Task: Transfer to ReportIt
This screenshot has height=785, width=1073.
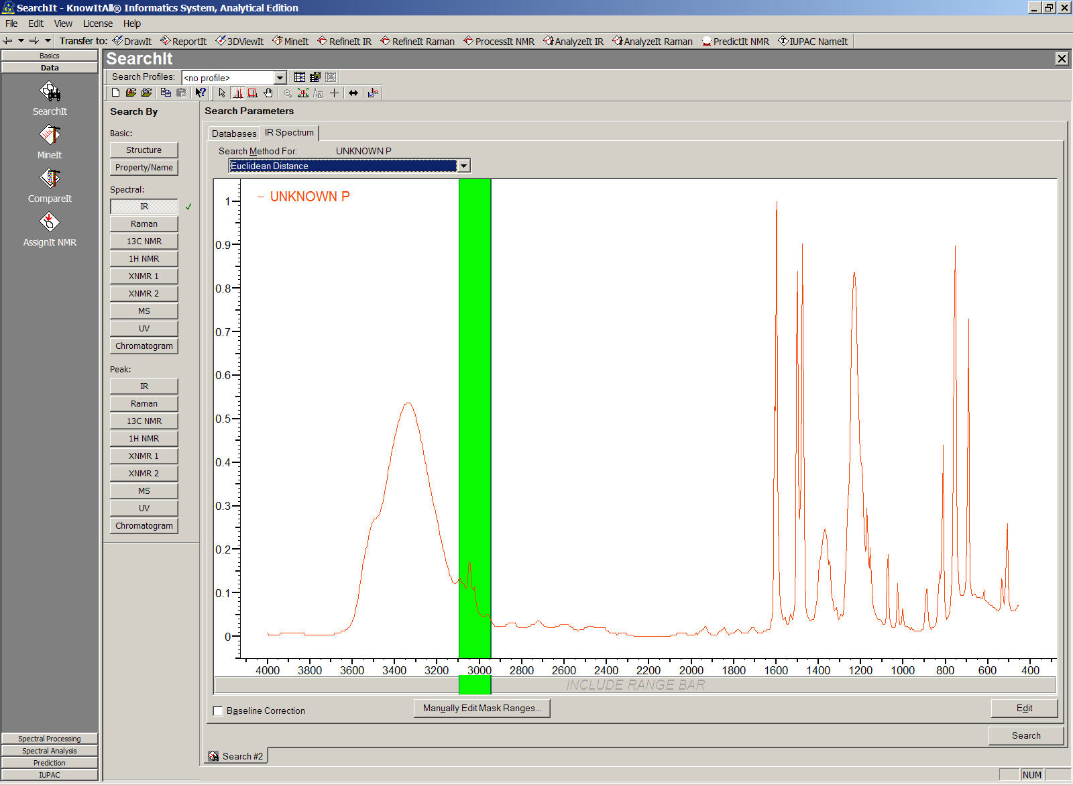Action: coord(184,41)
